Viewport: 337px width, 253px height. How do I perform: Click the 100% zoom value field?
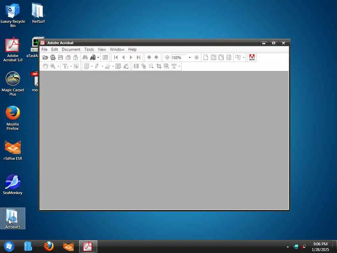(x=179, y=58)
